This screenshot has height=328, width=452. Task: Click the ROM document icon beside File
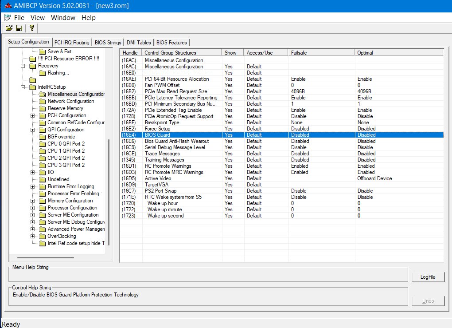8,17
